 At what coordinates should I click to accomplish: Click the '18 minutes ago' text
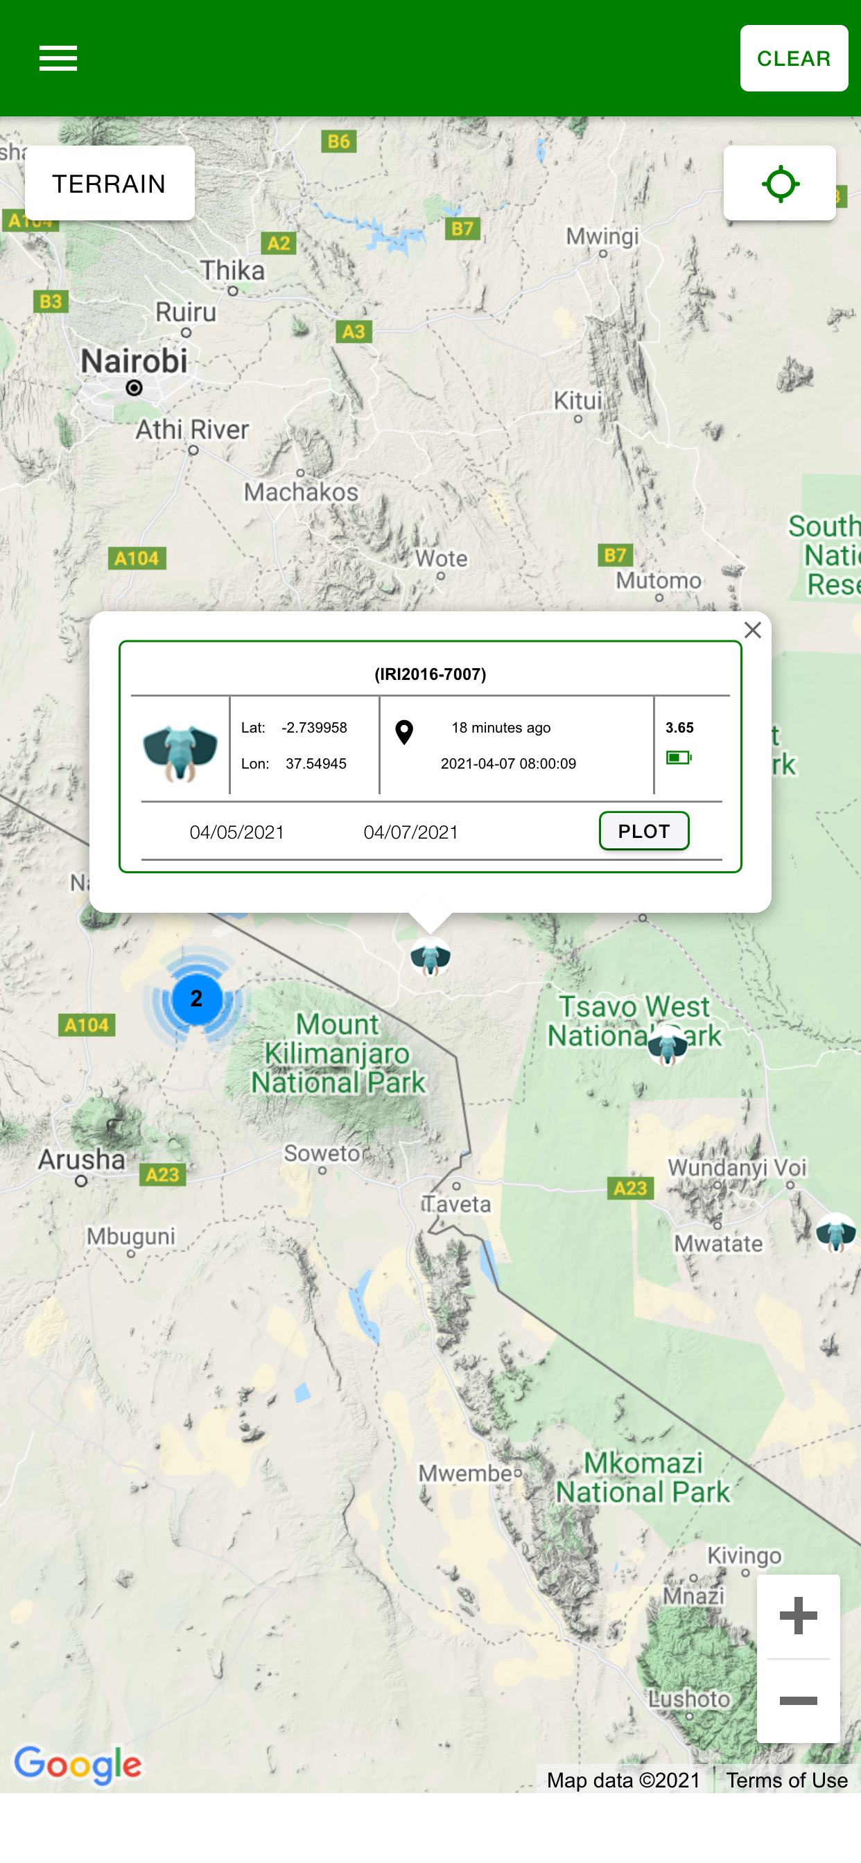pyautogui.click(x=501, y=728)
